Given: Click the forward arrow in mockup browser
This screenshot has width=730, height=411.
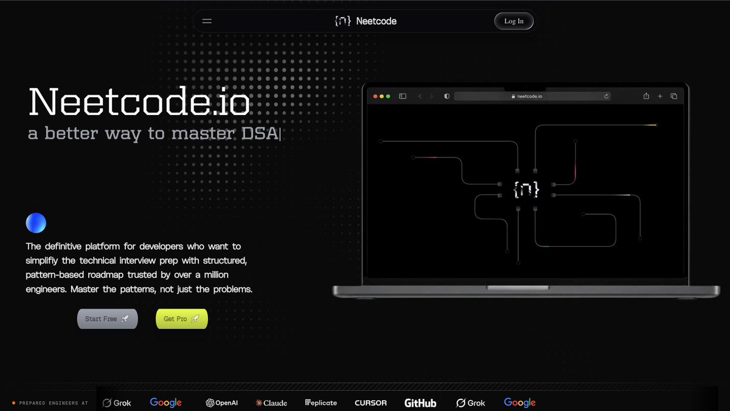Looking at the screenshot, I should (431, 96).
